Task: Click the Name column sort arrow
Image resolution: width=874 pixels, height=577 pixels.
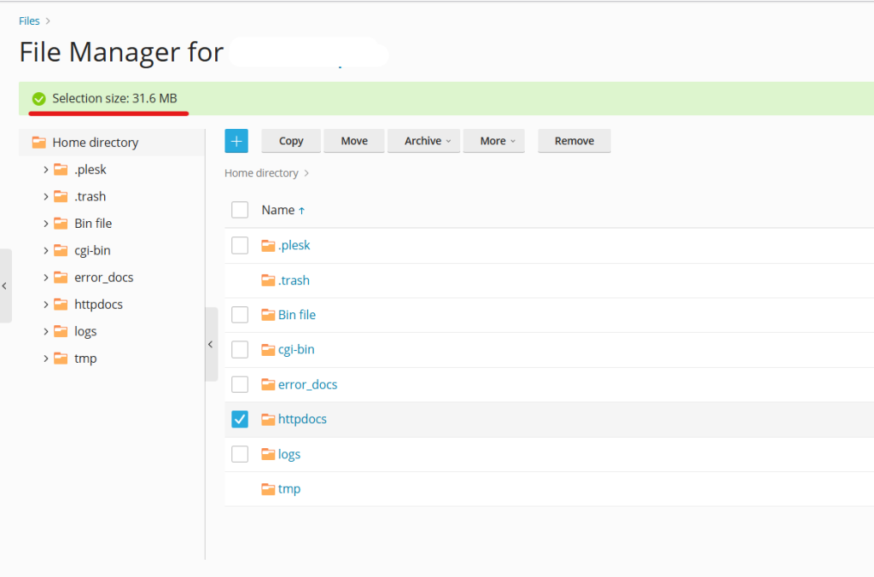Action: (x=301, y=211)
